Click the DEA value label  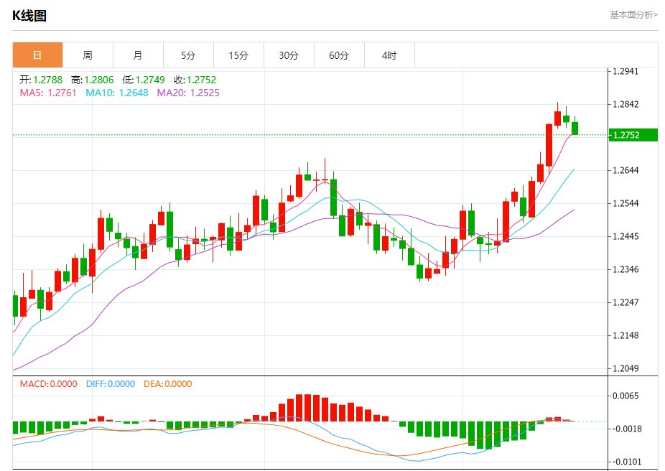(x=167, y=384)
